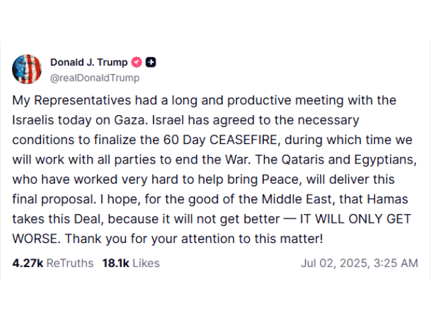Click the 3:25 AM time text

point(396,263)
